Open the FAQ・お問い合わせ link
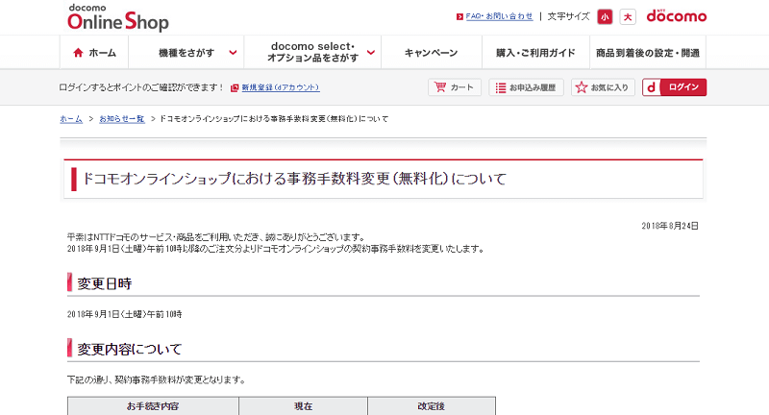The height and width of the screenshot is (415, 769). point(499,16)
